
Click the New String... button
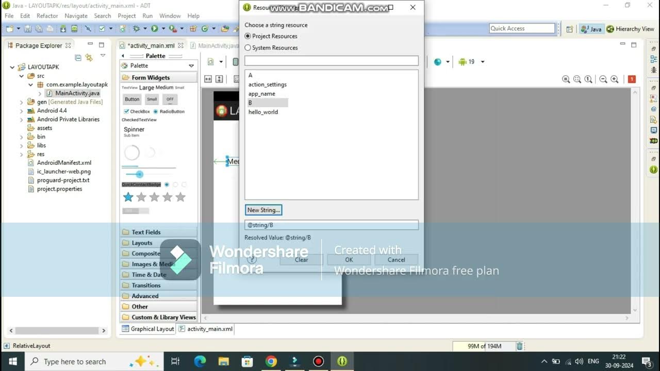pyautogui.click(x=263, y=210)
